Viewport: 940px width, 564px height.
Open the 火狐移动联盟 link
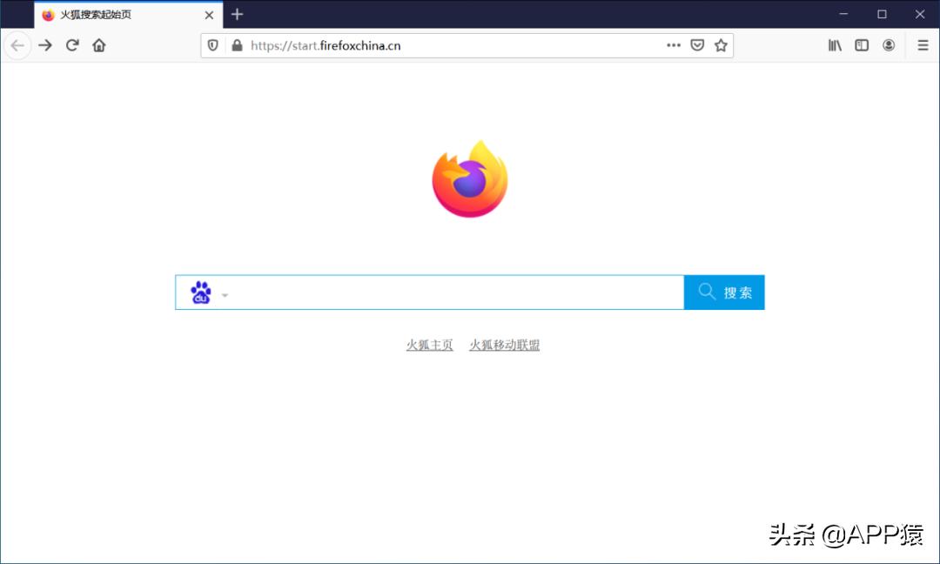[x=505, y=345]
